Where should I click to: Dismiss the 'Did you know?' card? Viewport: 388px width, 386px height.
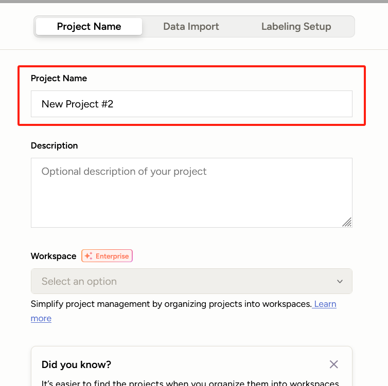point(334,364)
